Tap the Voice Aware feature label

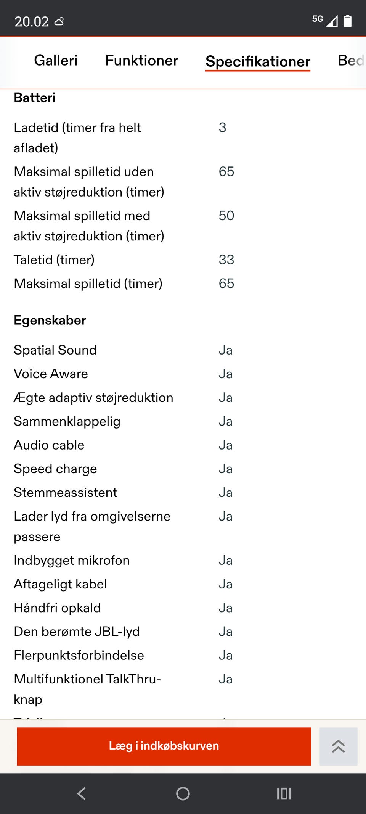pyautogui.click(x=51, y=374)
